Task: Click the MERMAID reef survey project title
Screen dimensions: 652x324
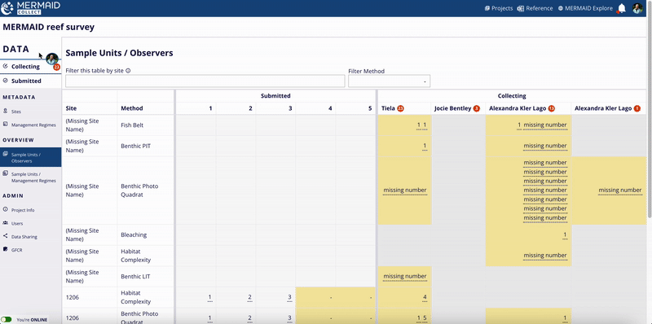Action: (x=49, y=28)
